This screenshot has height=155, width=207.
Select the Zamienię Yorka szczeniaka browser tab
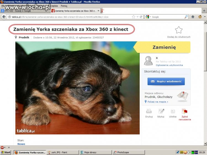[75, 11]
